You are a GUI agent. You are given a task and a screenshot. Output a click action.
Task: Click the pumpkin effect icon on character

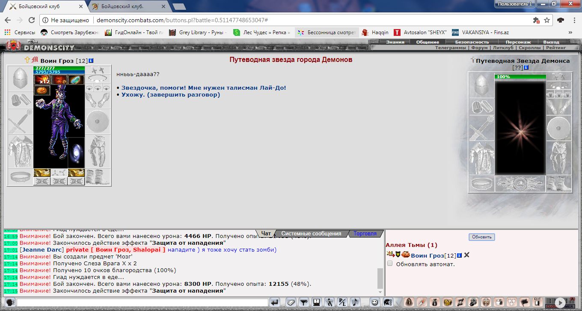point(42,90)
